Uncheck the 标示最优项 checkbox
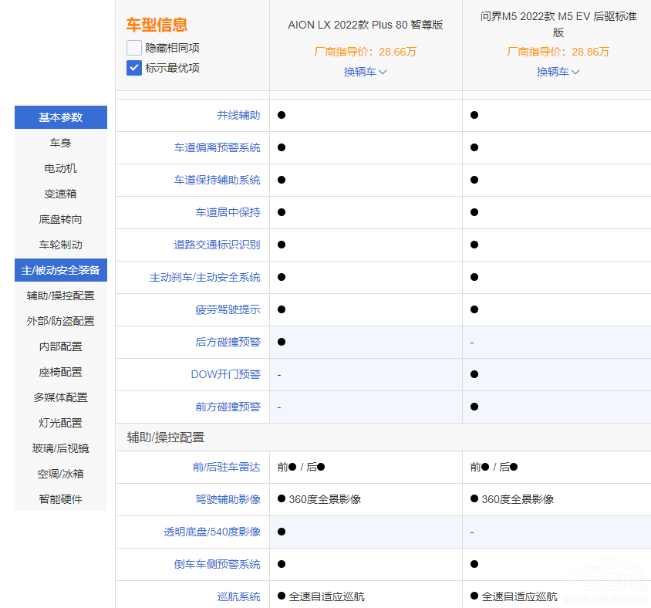This screenshot has width=651, height=608. [134, 68]
